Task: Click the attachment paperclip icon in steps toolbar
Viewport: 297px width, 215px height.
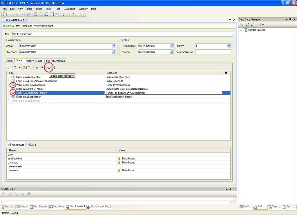Action: pos(54,67)
